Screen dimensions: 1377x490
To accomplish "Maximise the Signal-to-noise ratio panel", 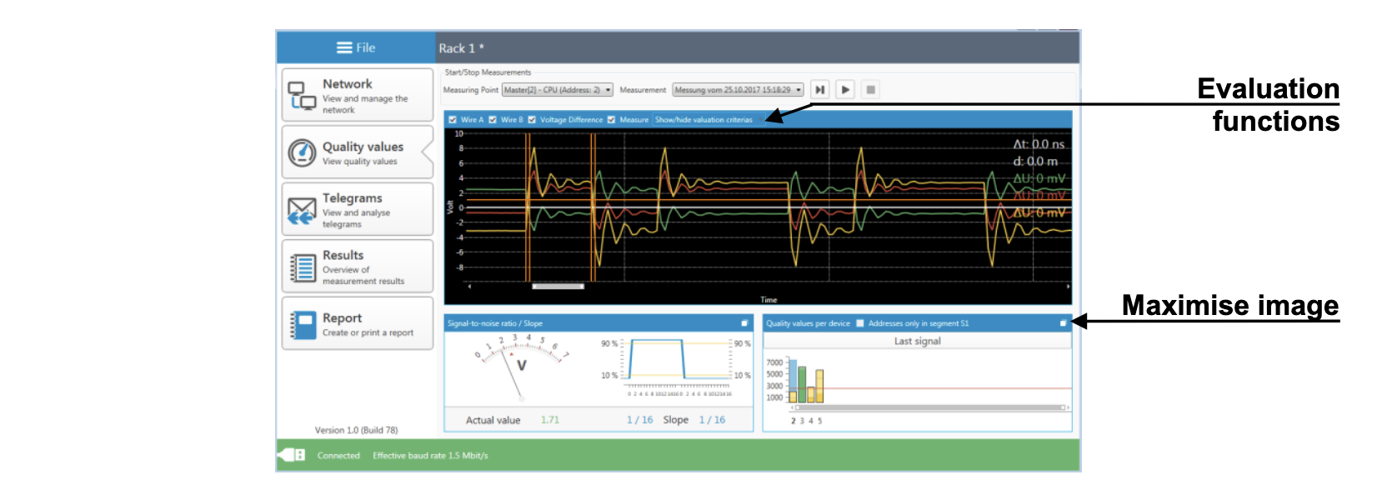I will 745,323.
